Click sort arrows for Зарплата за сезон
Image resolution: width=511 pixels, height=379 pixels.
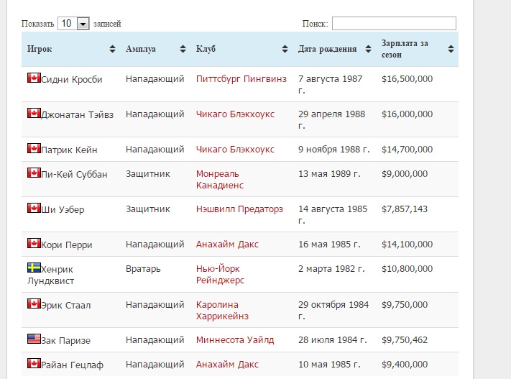(x=451, y=49)
